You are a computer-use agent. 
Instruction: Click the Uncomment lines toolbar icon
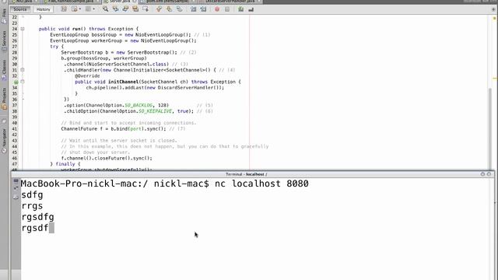pos(251,9)
